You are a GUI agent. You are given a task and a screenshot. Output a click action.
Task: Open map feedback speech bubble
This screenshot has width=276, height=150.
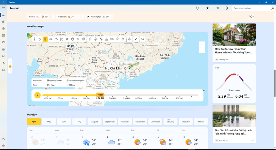(142, 39)
